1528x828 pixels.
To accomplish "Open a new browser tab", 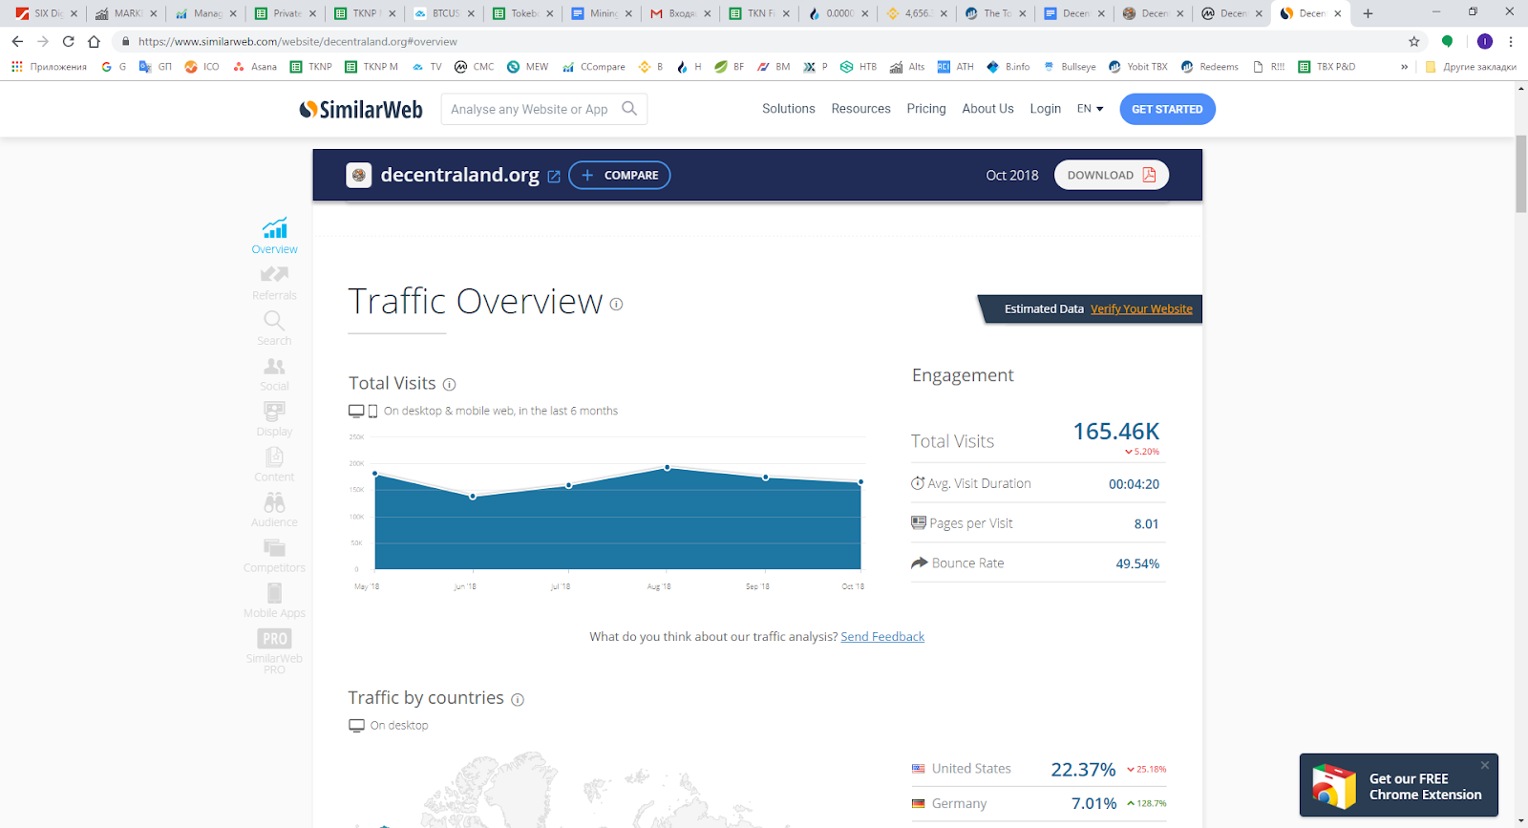I will click(x=1368, y=13).
